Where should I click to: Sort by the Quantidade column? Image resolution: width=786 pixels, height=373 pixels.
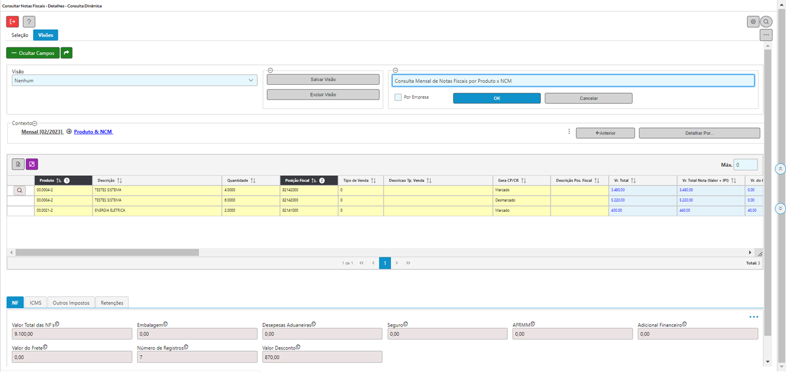pos(253,180)
